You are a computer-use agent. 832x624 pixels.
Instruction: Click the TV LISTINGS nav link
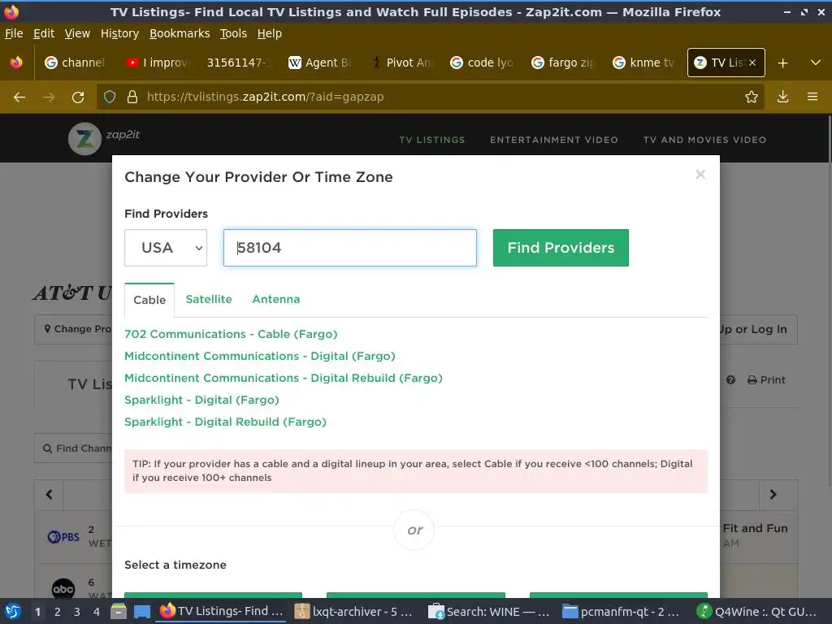432,140
